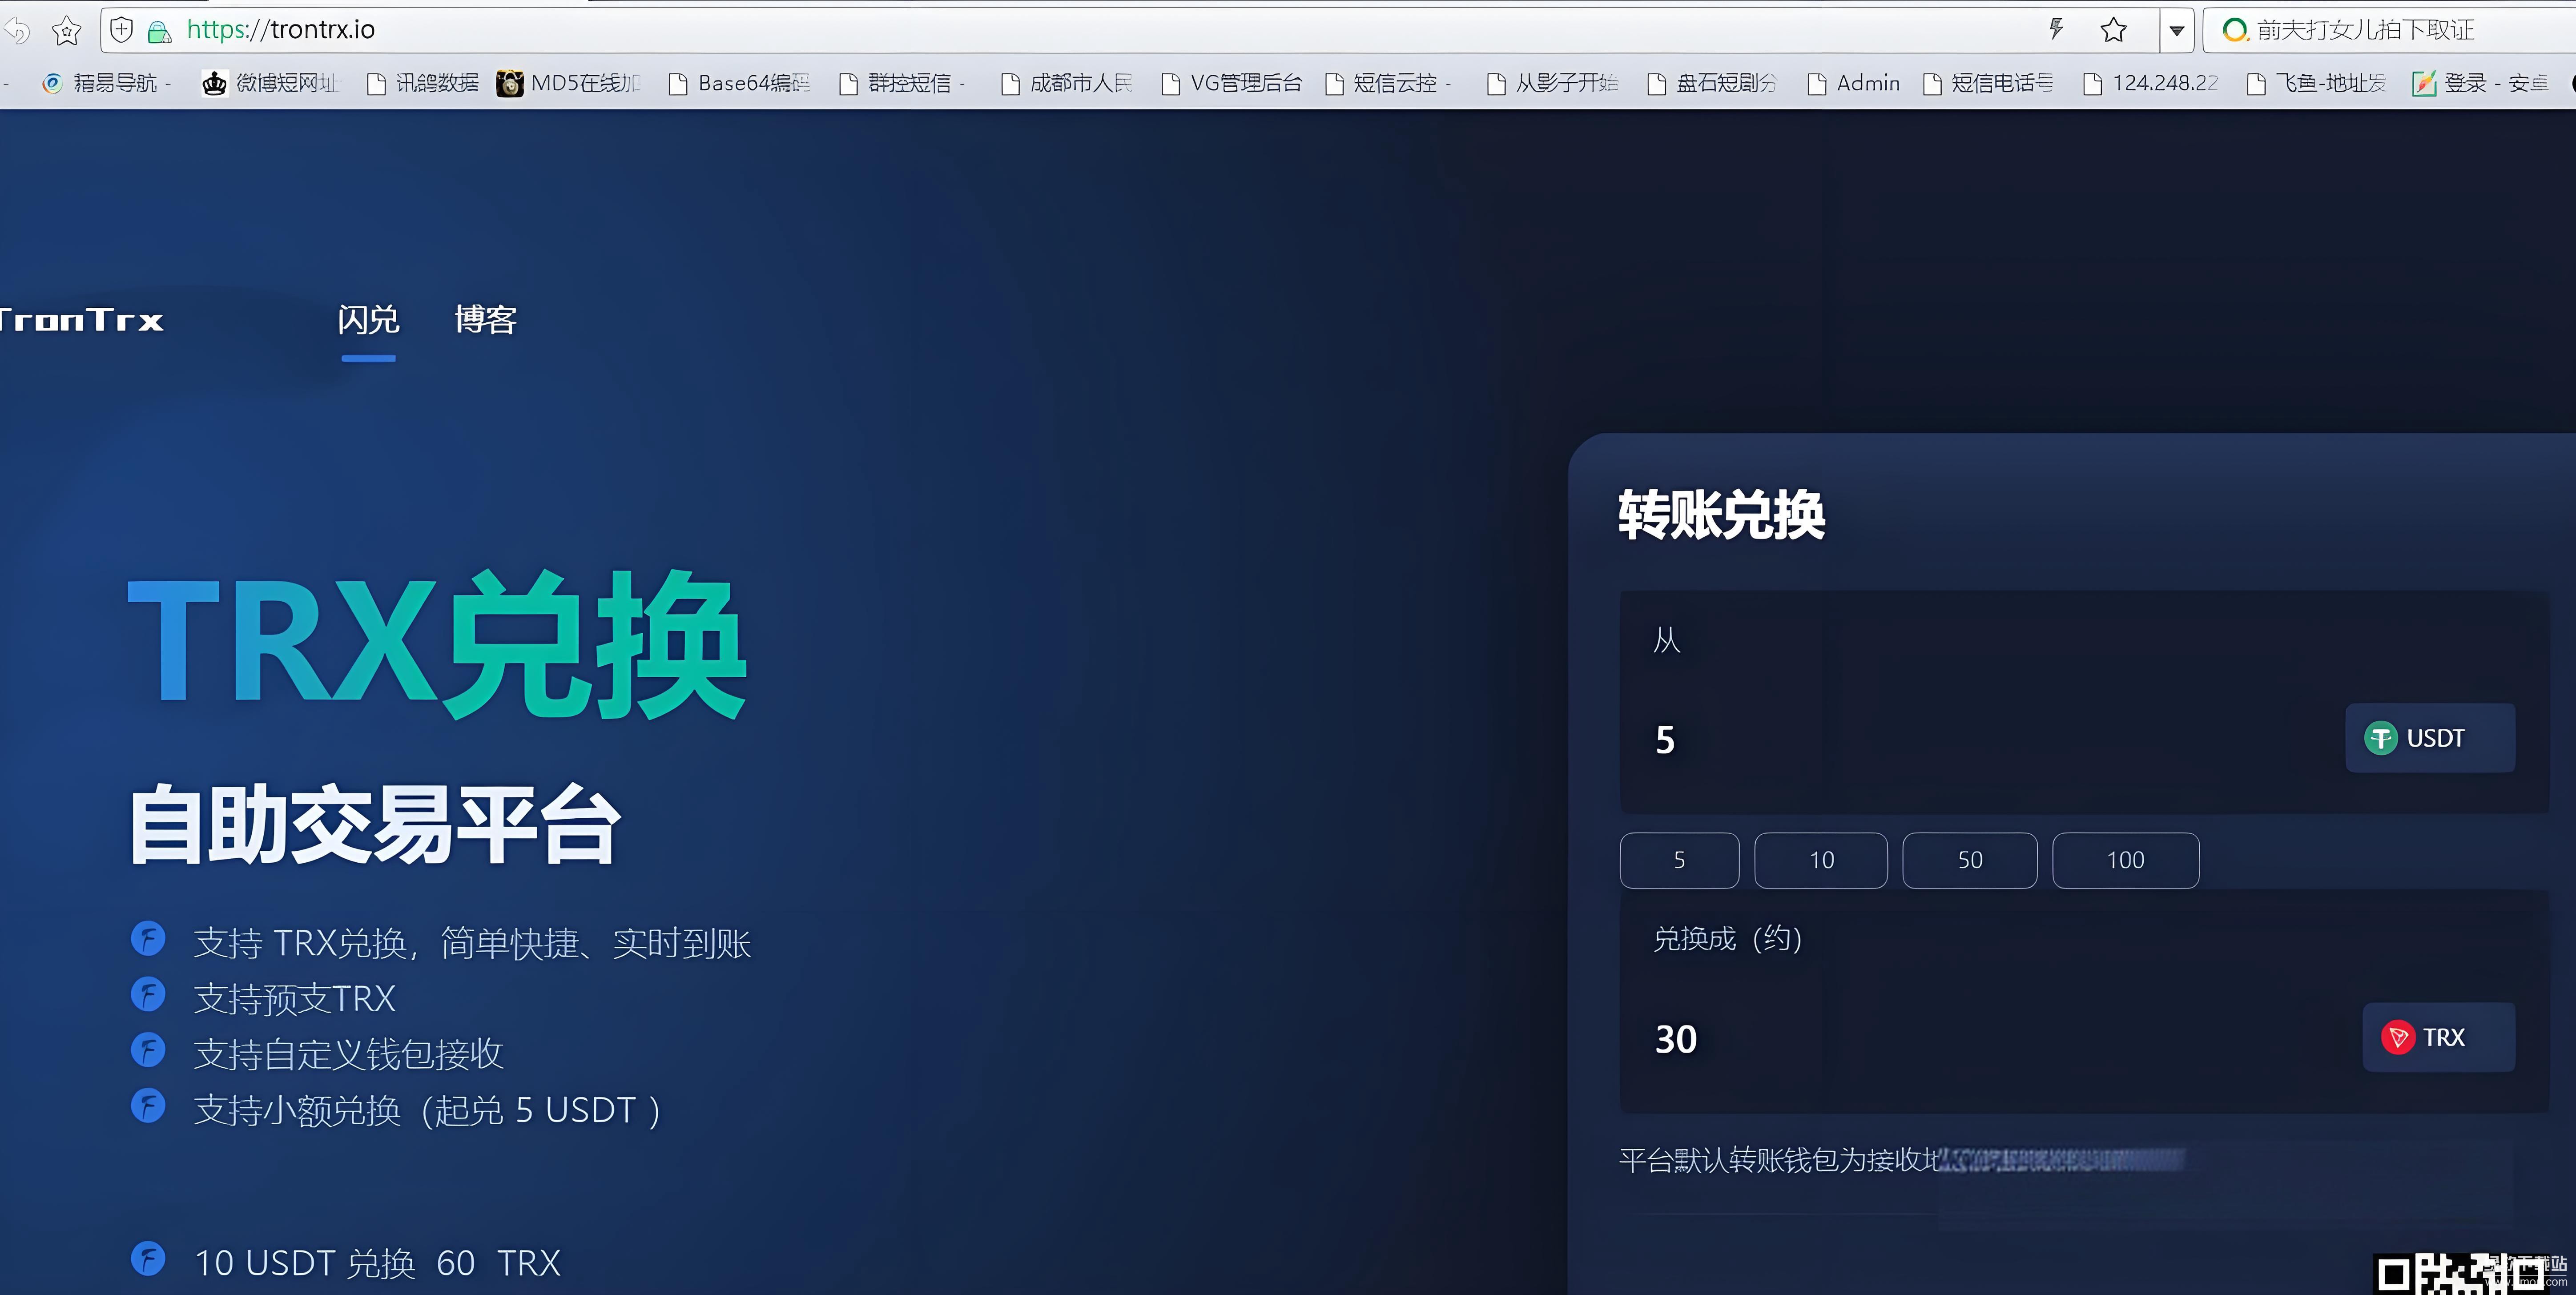Click bullet icon beside 支持预支TRX
Viewport: 2576px width, 1295px height.
[148, 994]
